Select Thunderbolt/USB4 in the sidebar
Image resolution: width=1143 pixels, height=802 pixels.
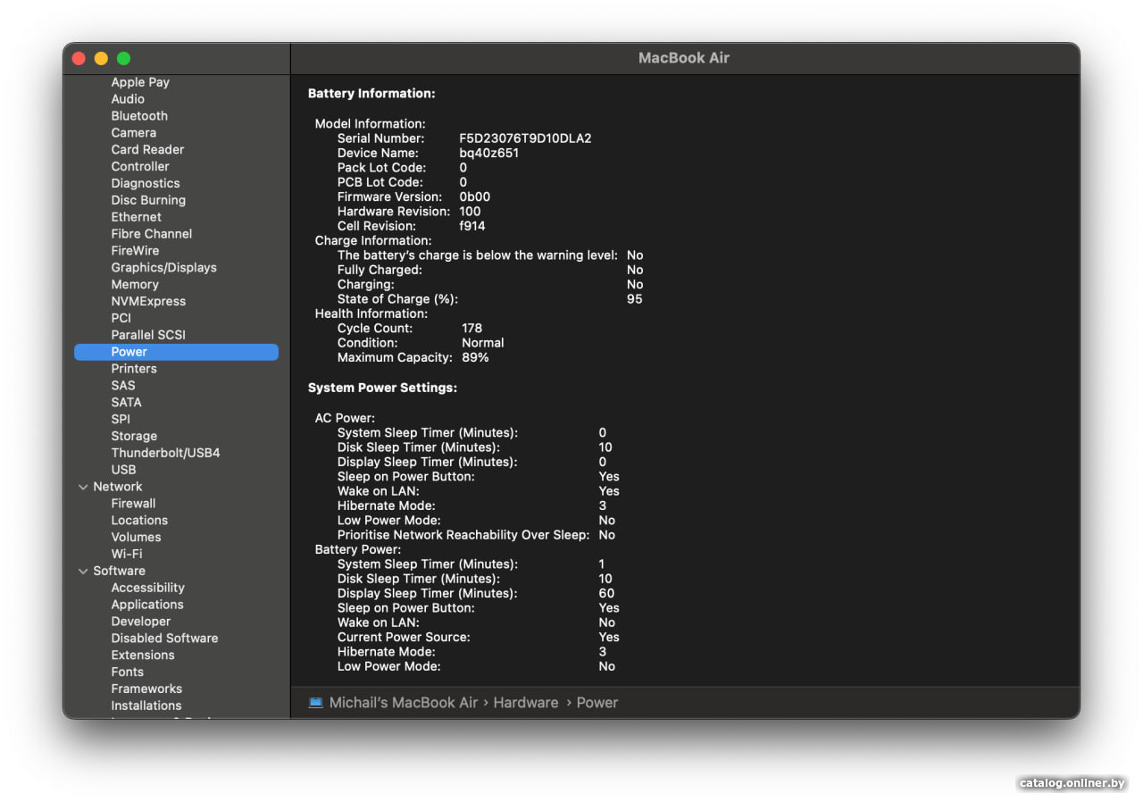tap(165, 453)
